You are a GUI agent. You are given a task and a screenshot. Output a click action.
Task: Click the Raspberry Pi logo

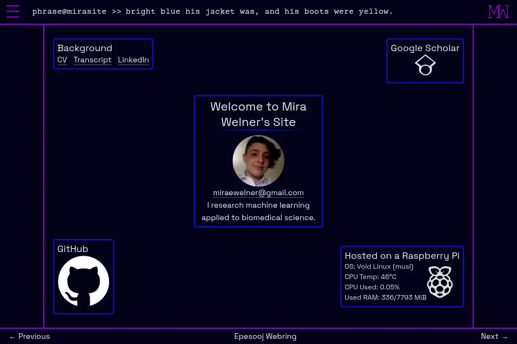click(440, 282)
